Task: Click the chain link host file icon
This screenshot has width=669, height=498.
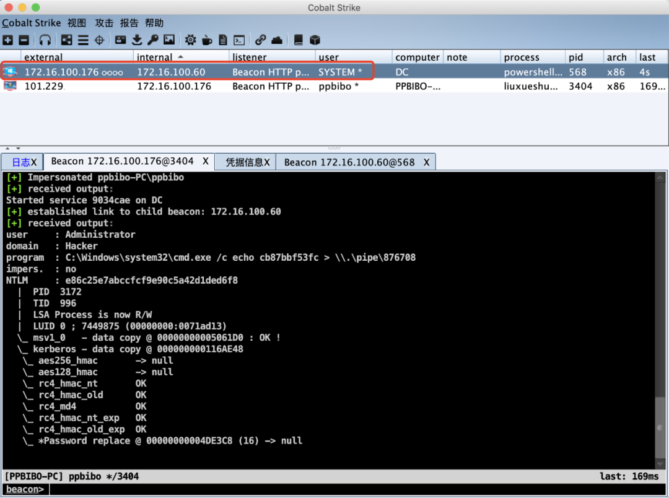Action: 260,40
